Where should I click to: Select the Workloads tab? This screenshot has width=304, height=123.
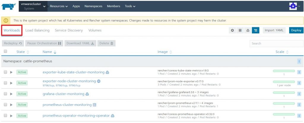click(12, 30)
